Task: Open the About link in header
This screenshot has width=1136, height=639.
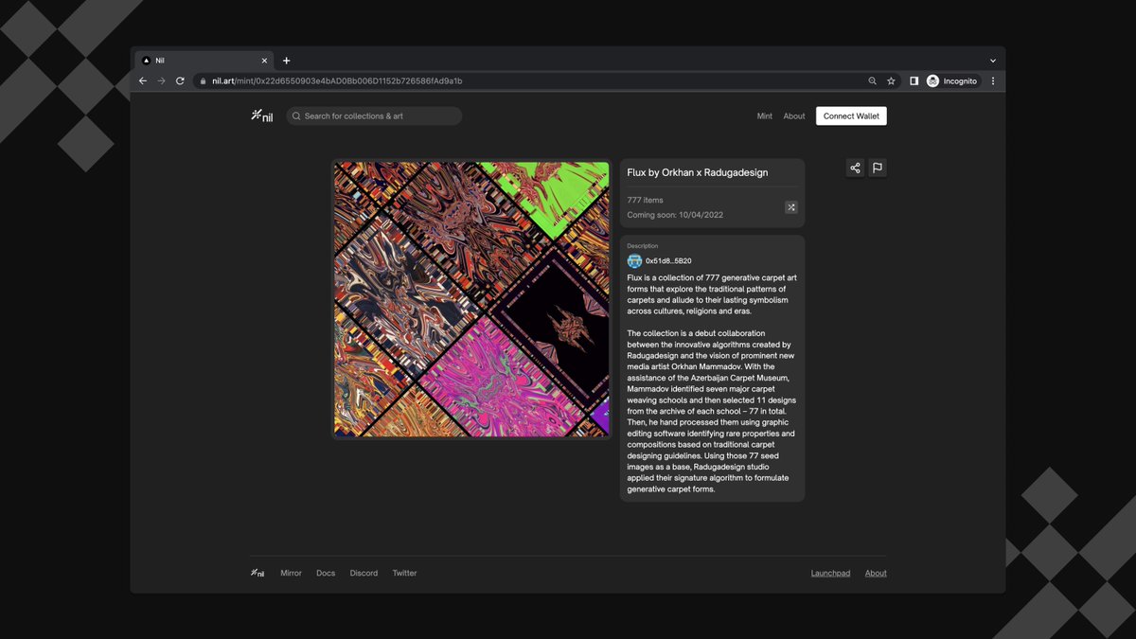Action: [x=794, y=116]
